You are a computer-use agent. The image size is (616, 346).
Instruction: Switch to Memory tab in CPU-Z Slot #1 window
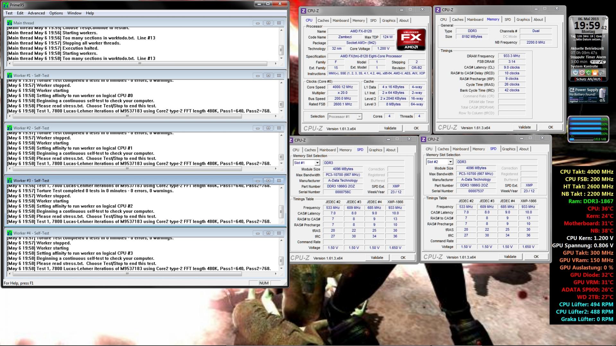click(345, 150)
